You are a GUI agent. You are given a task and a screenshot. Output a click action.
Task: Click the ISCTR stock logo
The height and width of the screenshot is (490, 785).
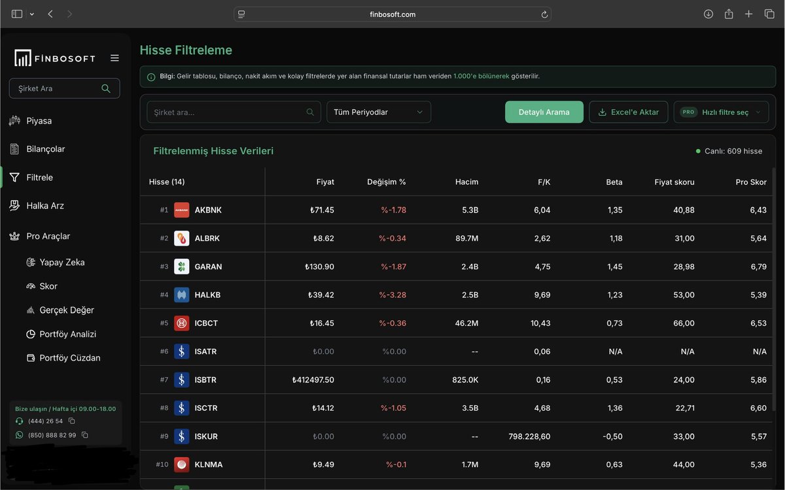tap(182, 408)
